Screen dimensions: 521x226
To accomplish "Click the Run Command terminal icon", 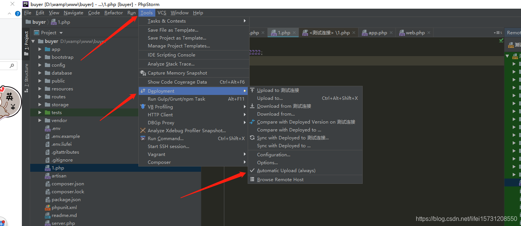I will (x=143, y=138).
